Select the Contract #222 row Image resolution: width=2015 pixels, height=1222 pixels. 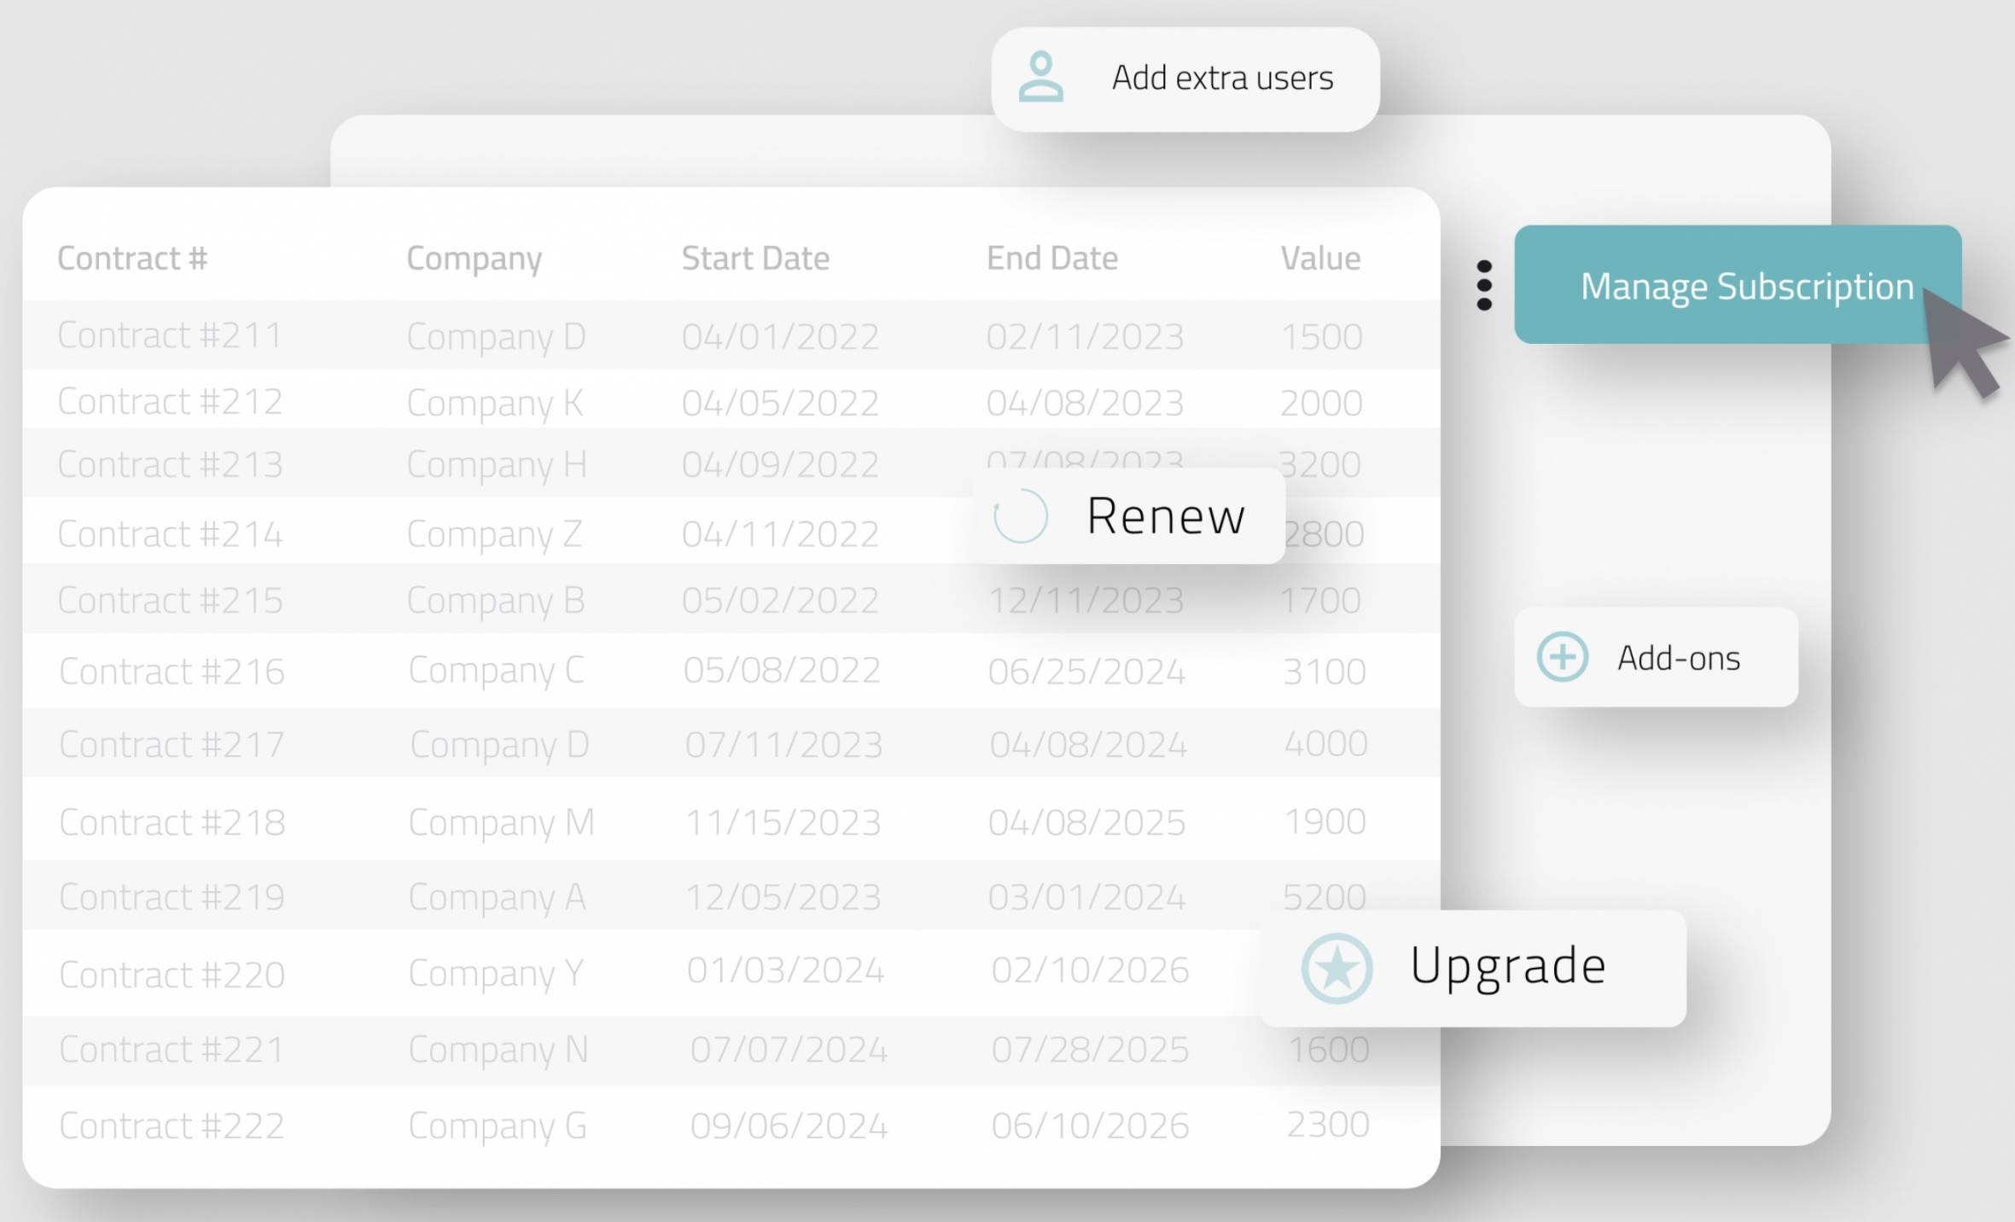click(172, 1126)
